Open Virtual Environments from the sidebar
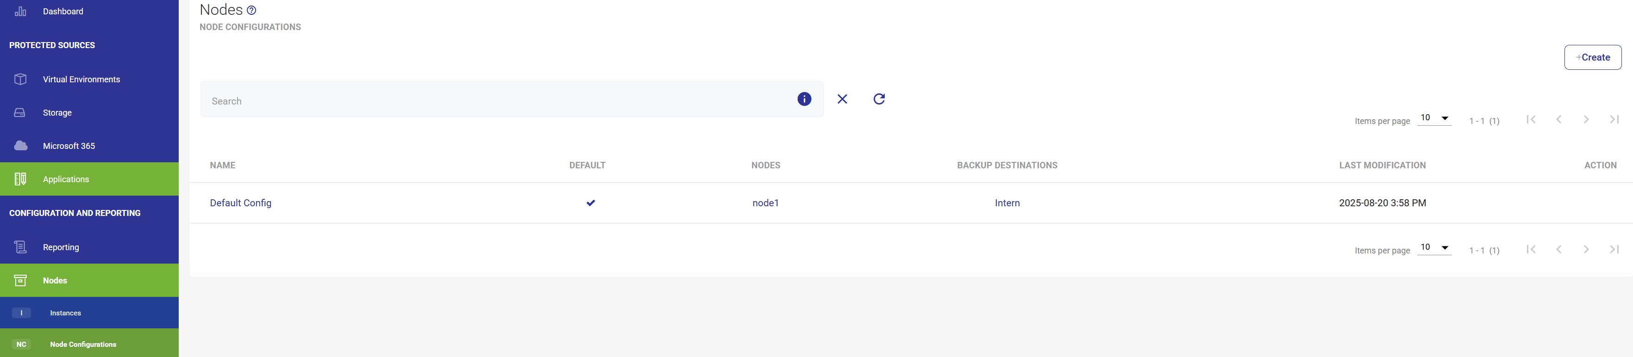 [81, 79]
